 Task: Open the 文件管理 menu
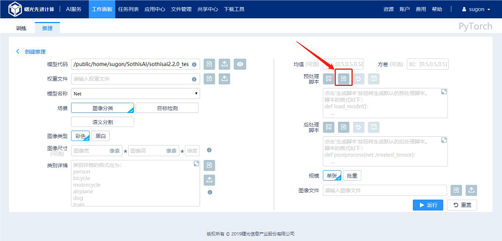(181, 9)
